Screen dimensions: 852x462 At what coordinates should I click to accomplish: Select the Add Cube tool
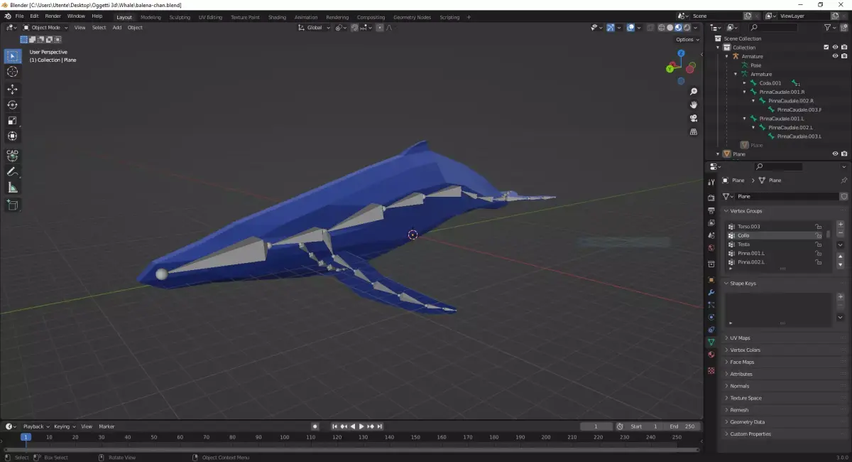pos(12,205)
